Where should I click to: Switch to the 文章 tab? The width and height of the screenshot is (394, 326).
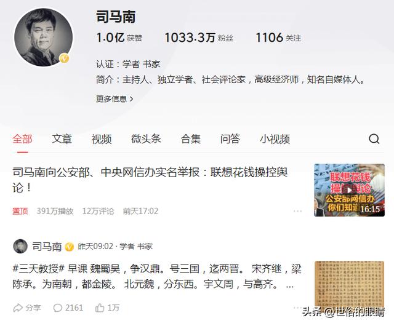pos(62,139)
